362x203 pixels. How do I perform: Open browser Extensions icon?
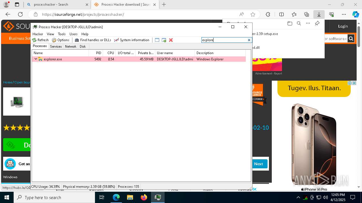pyautogui.click(x=268, y=14)
